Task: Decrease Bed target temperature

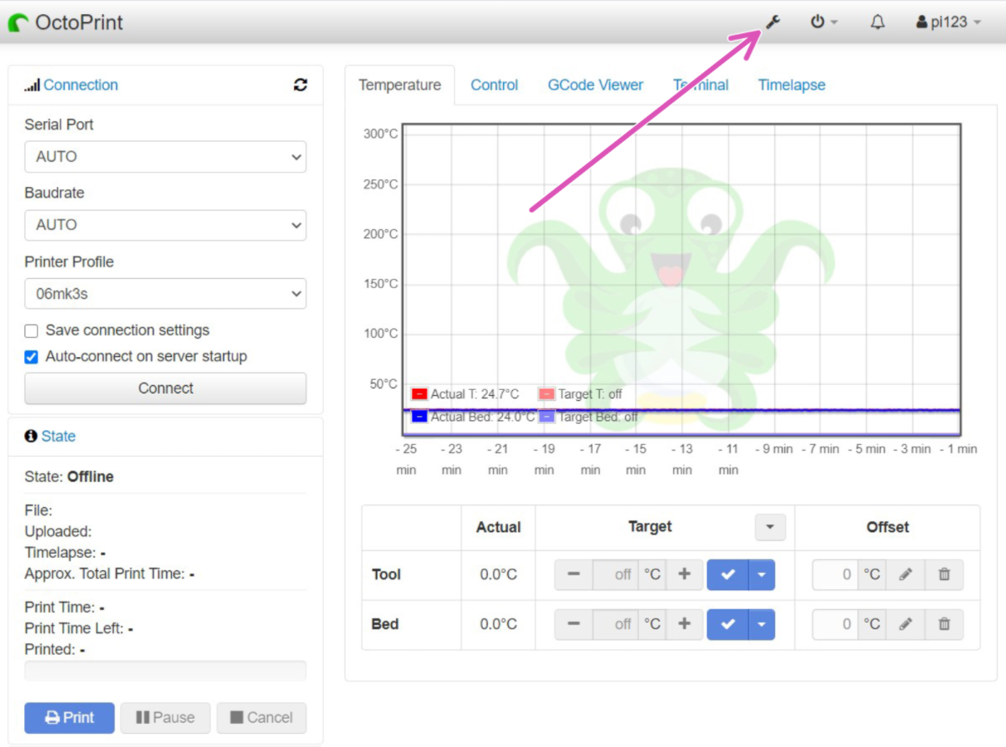Action: [x=574, y=624]
